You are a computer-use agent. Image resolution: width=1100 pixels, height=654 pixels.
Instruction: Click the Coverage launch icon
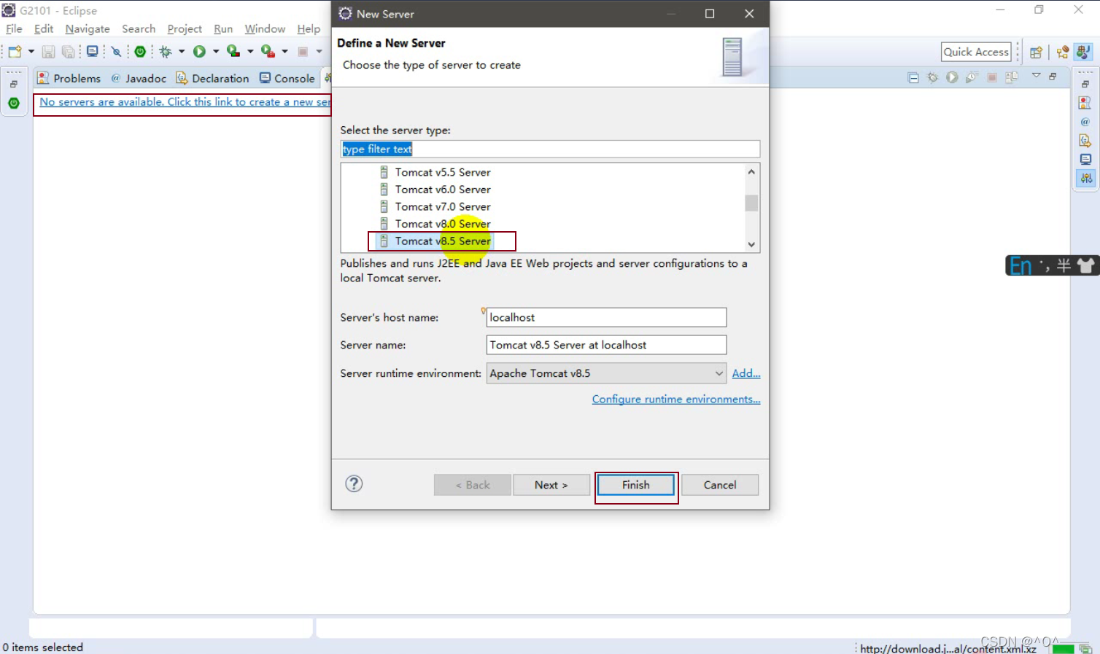(233, 51)
